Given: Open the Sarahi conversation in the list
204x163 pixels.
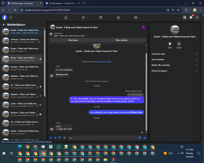Looking at the screenshot, I should pos(22,31).
